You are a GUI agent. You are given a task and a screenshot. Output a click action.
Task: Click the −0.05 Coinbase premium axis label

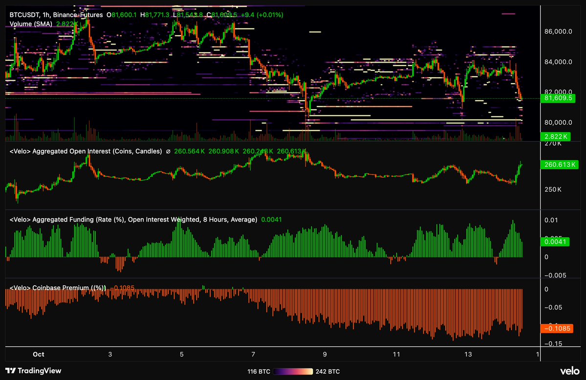553,308
